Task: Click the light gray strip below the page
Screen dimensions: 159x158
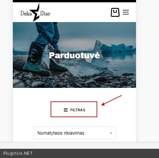Action: click(79, 145)
